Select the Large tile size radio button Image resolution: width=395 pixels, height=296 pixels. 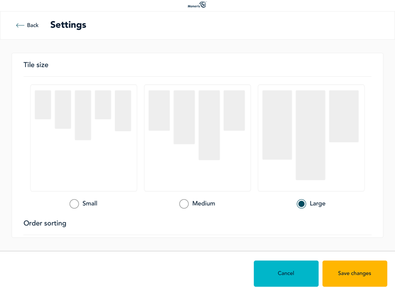pyautogui.click(x=301, y=204)
